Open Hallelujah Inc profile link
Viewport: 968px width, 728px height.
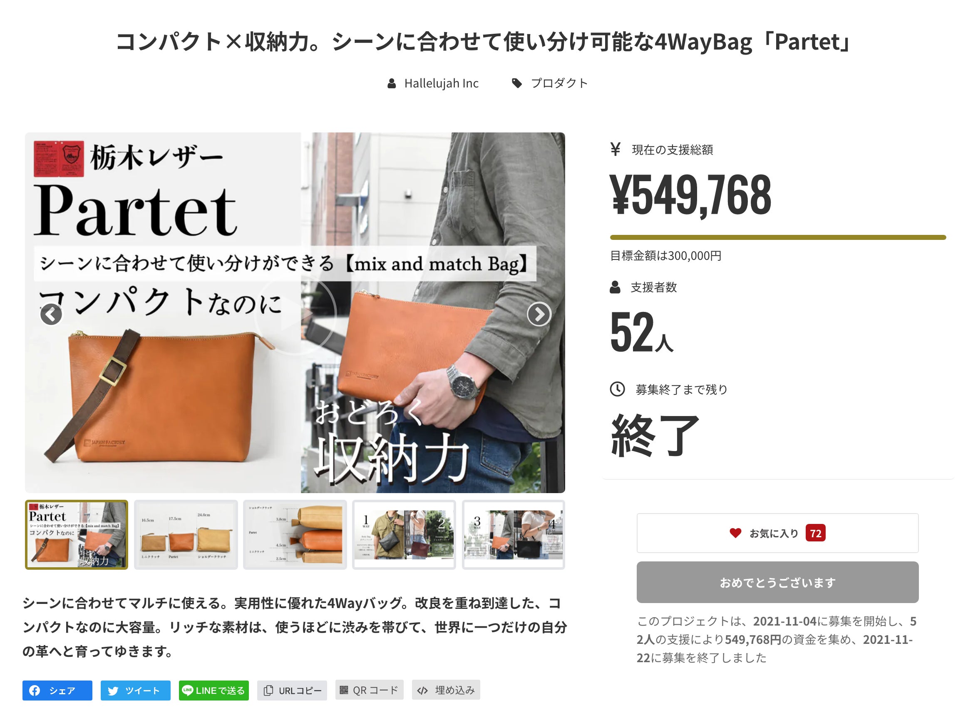pos(441,83)
